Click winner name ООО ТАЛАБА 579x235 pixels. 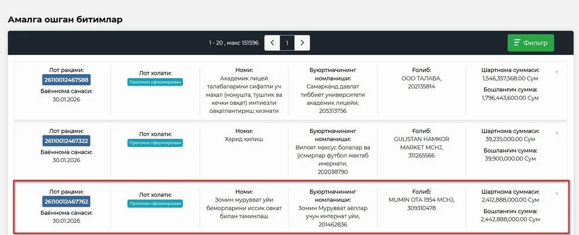click(421, 78)
